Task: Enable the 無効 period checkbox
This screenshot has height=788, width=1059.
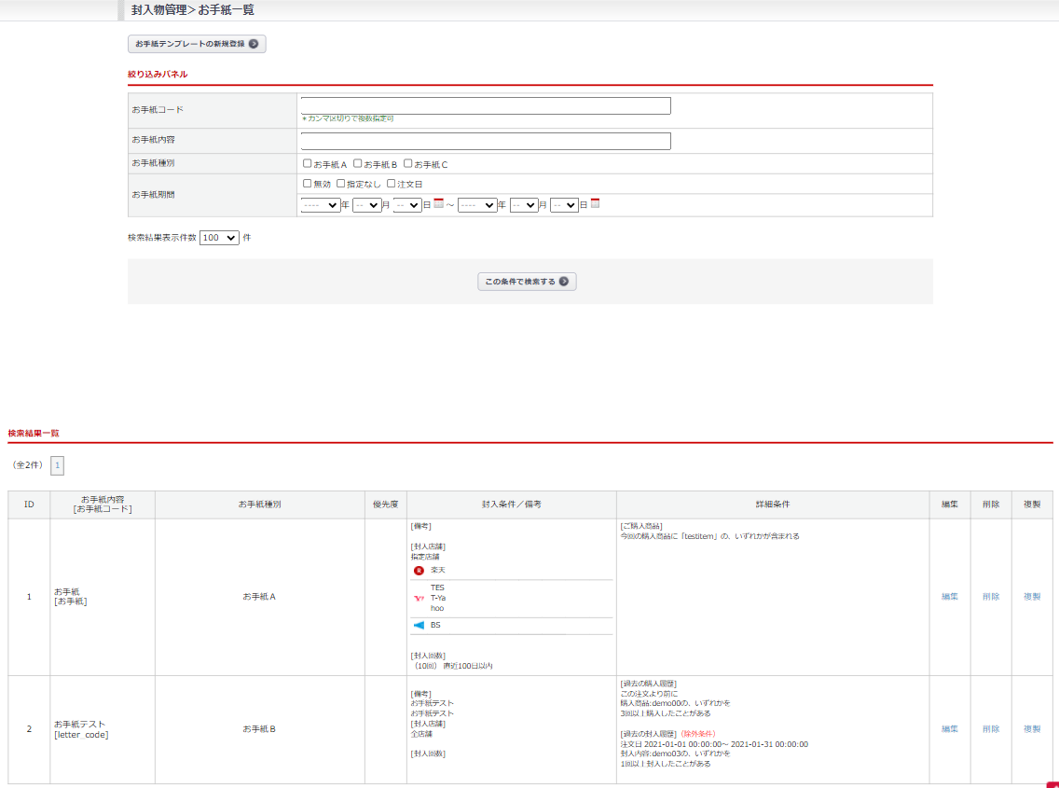Action: (308, 184)
